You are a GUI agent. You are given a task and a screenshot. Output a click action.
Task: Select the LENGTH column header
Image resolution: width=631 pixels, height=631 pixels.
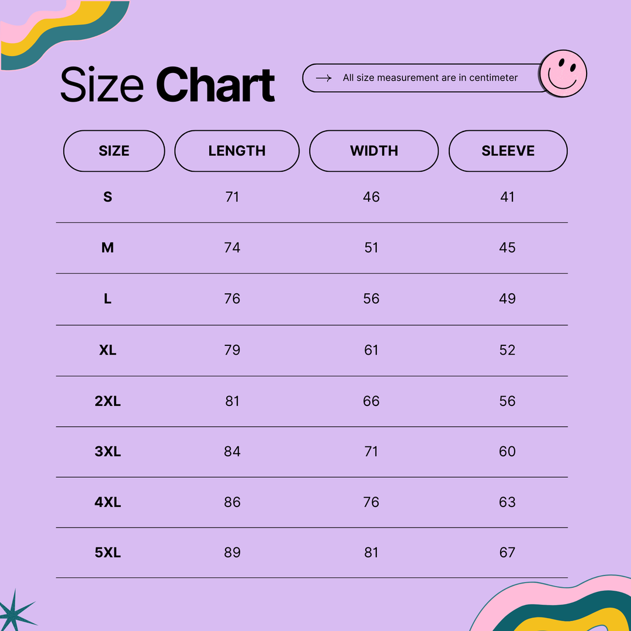[x=237, y=151]
